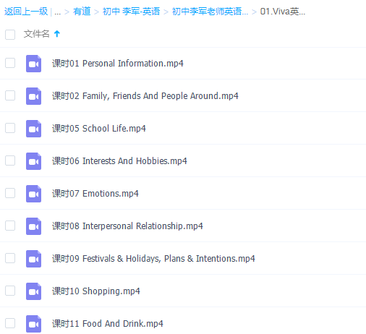Click video icon beside Interests And Hobbies
The image size is (366, 334).
point(33,161)
